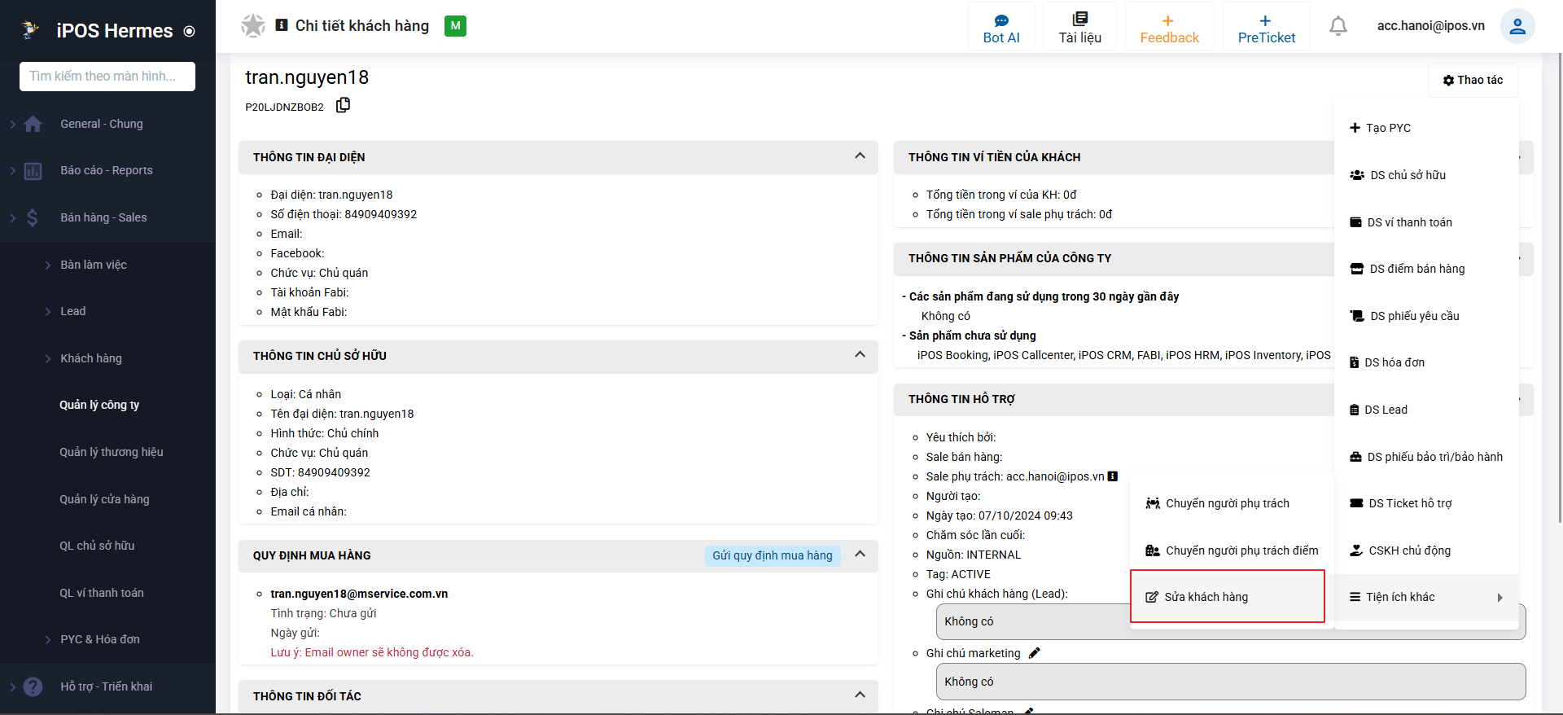Select DS chủ sở hữu menu item
This screenshot has width=1563, height=715.
[1426, 175]
